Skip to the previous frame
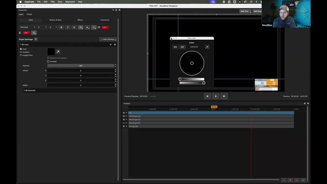This screenshot has width=327, height=184. point(207,96)
